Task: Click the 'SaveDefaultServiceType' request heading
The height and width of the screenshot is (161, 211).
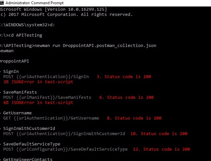Action: click(32, 144)
